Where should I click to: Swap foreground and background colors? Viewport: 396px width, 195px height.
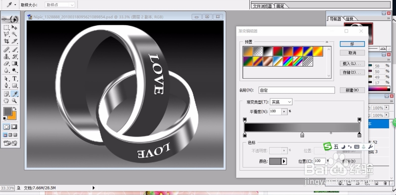click(x=15, y=108)
